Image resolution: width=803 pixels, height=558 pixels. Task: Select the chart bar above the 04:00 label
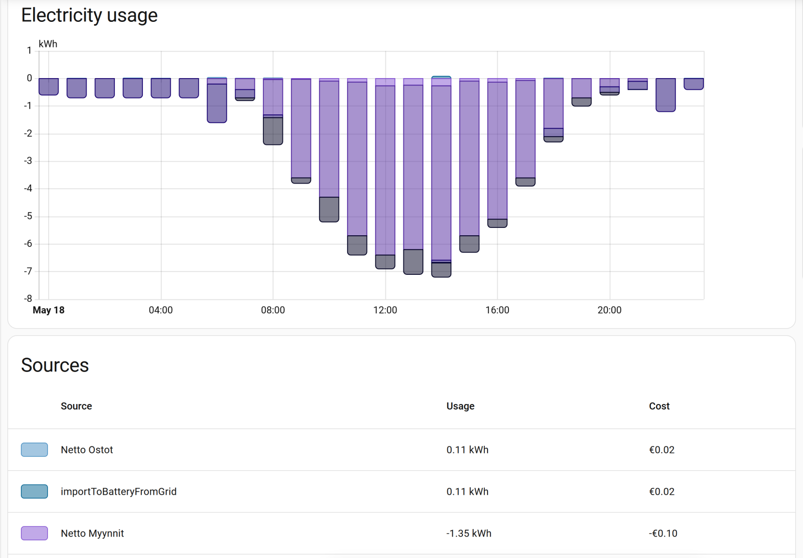tap(161, 88)
